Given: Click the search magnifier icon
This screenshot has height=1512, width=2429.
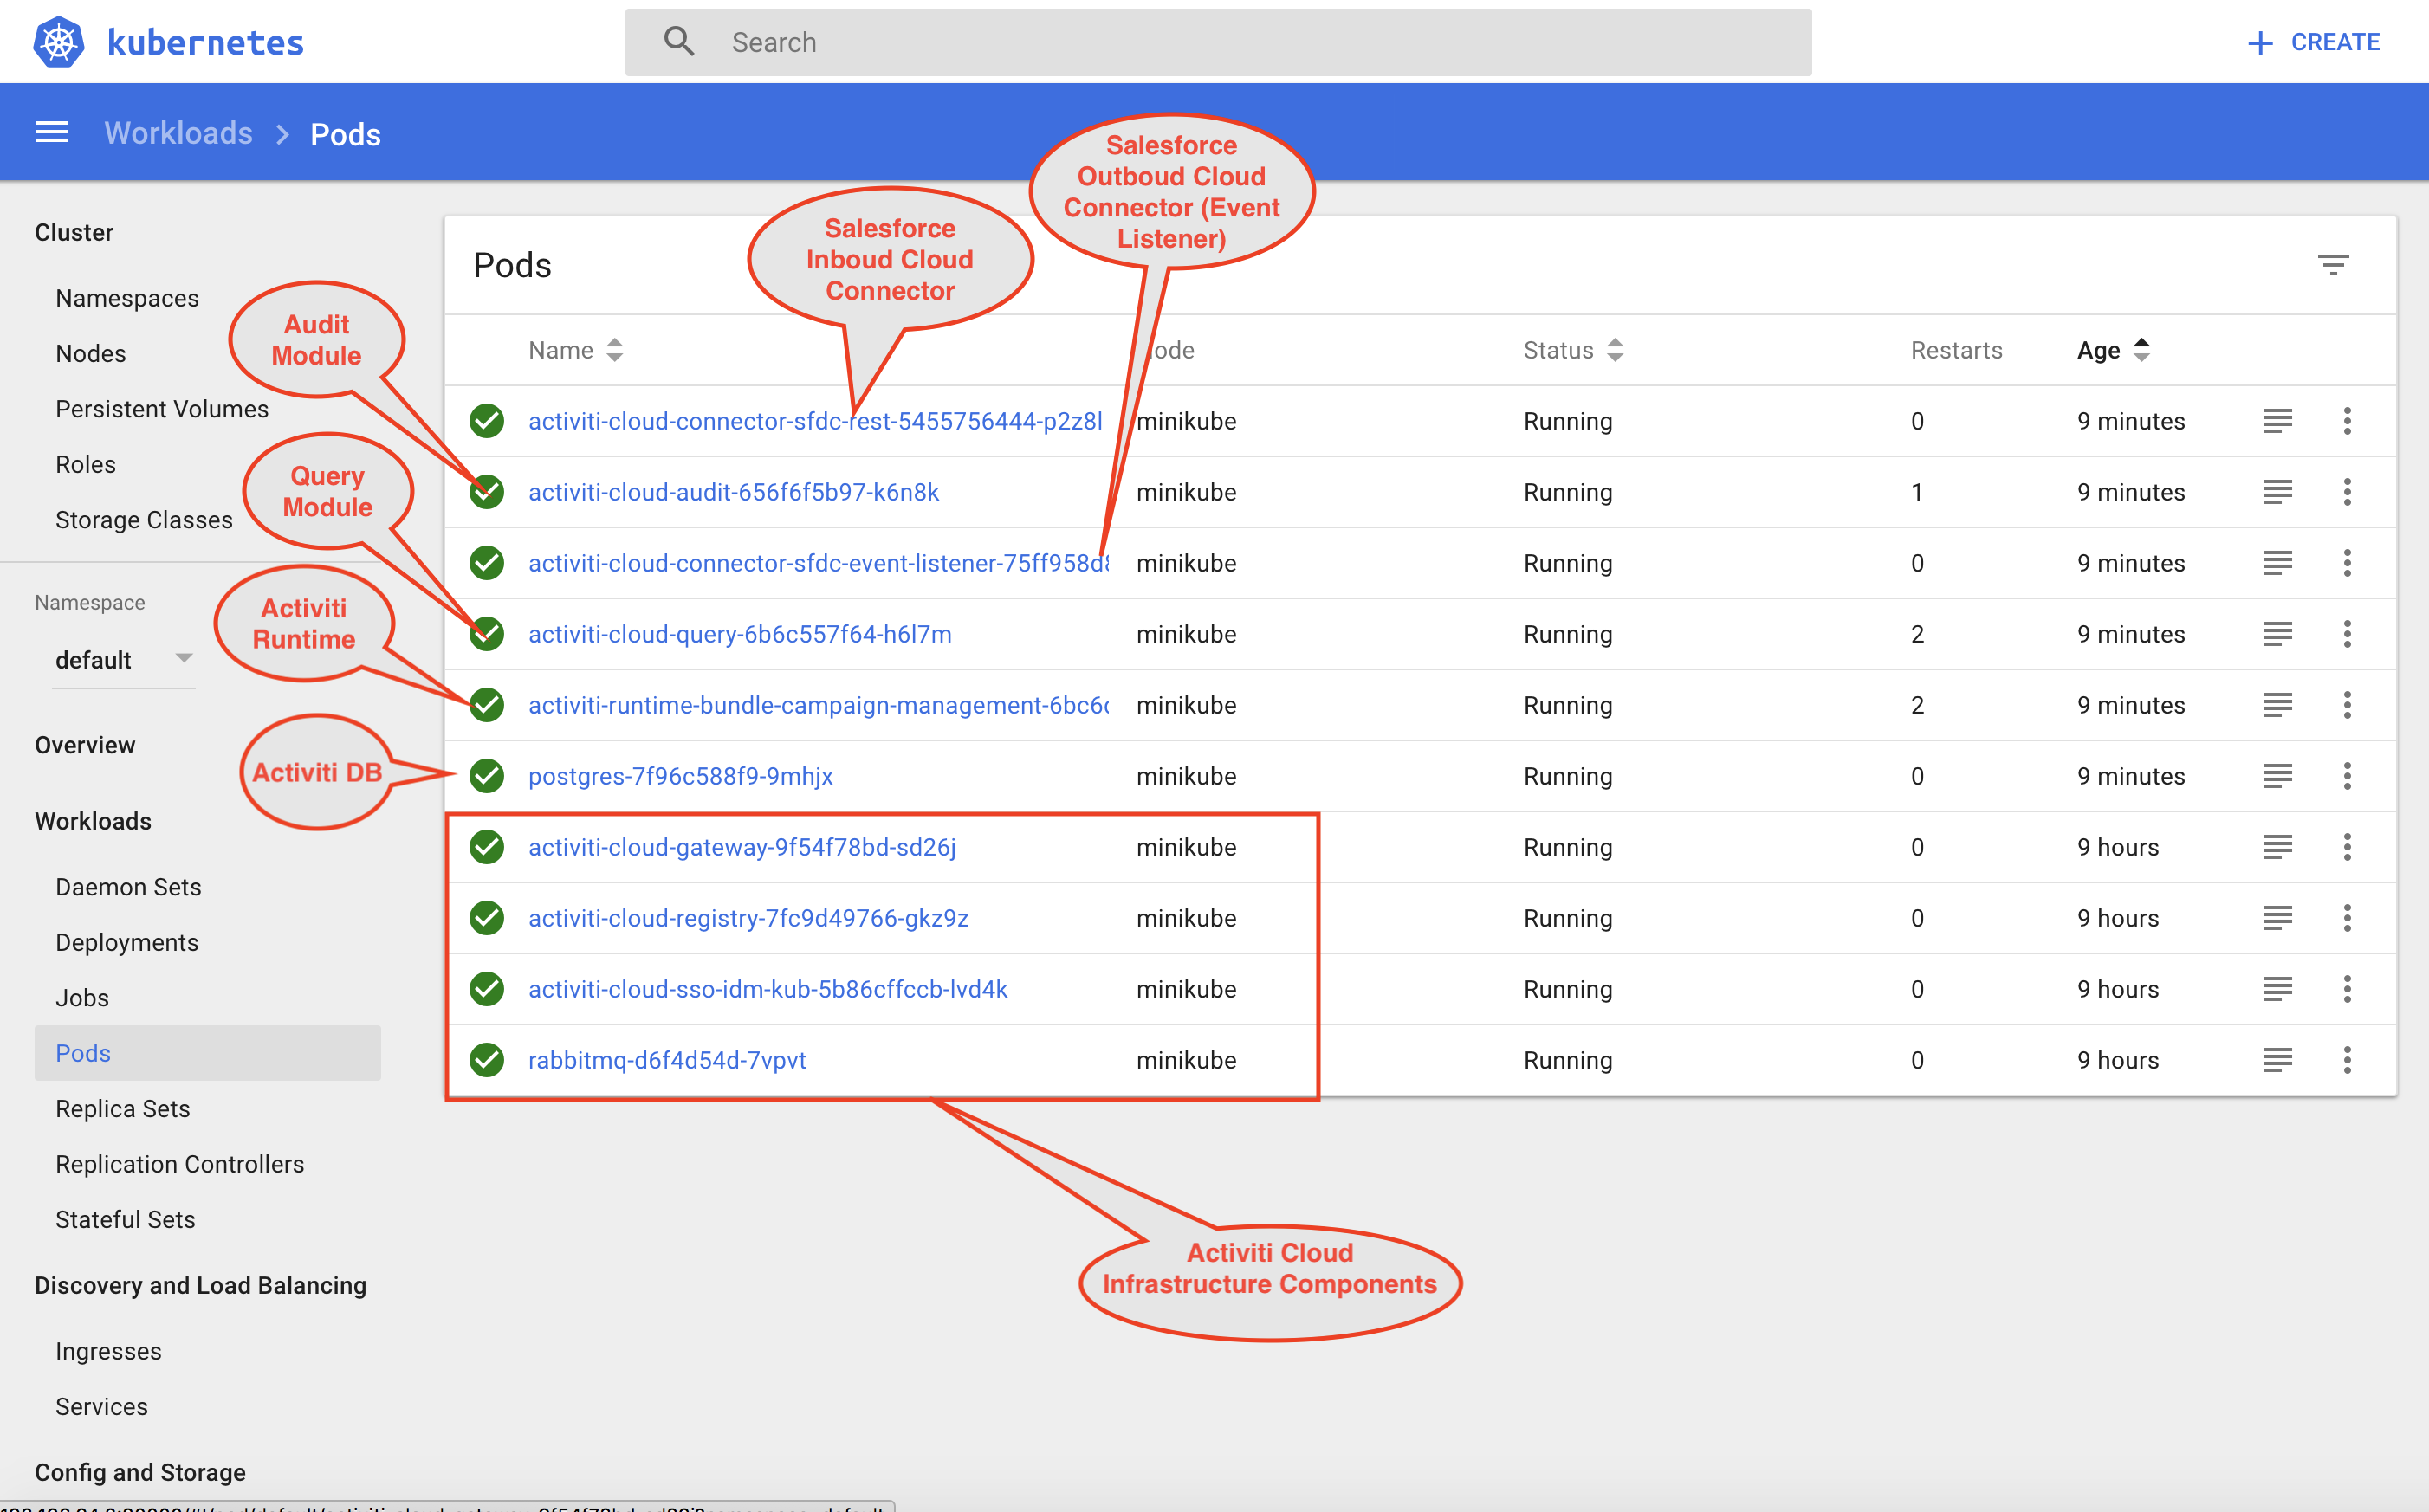Looking at the screenshot, I should click(679, 42).
